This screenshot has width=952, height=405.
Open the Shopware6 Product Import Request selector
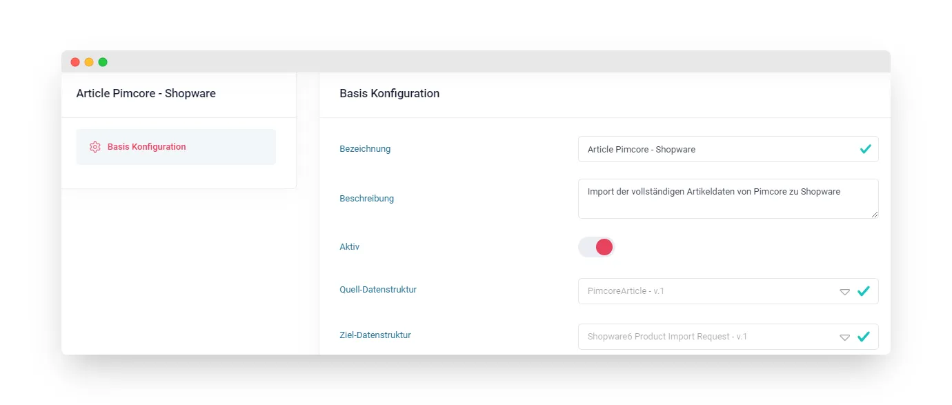(x=728, y=337)
